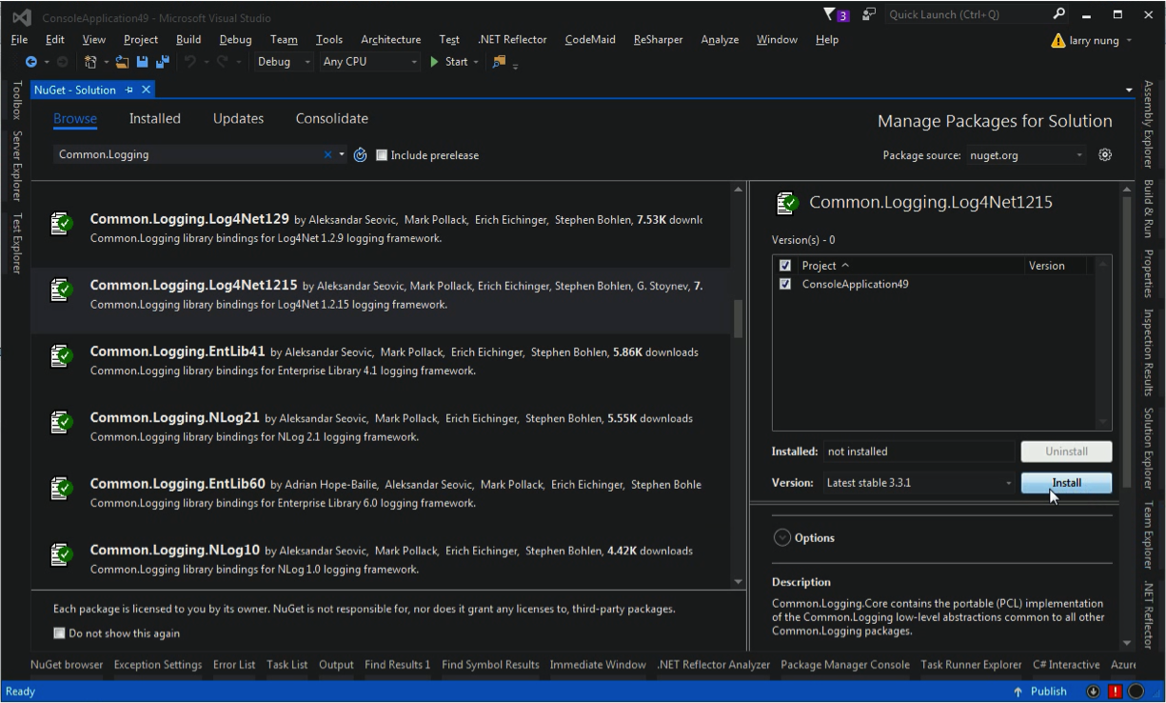Click the package list vertical scrollbar thumb

739,318
